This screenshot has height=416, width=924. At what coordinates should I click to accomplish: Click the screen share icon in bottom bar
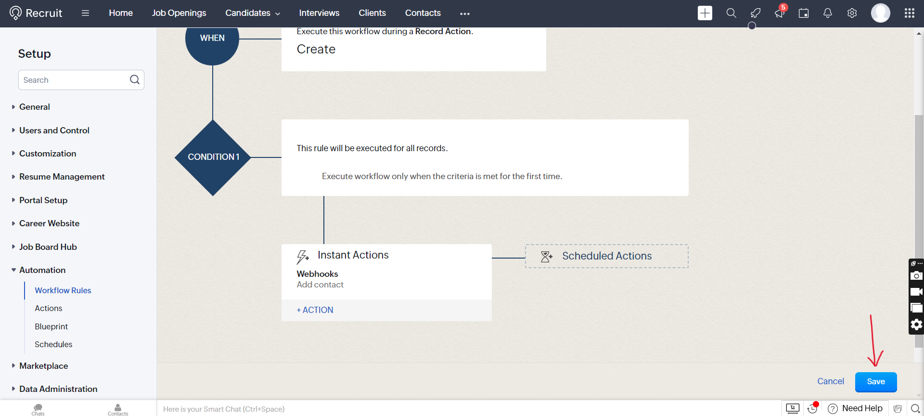793,408
